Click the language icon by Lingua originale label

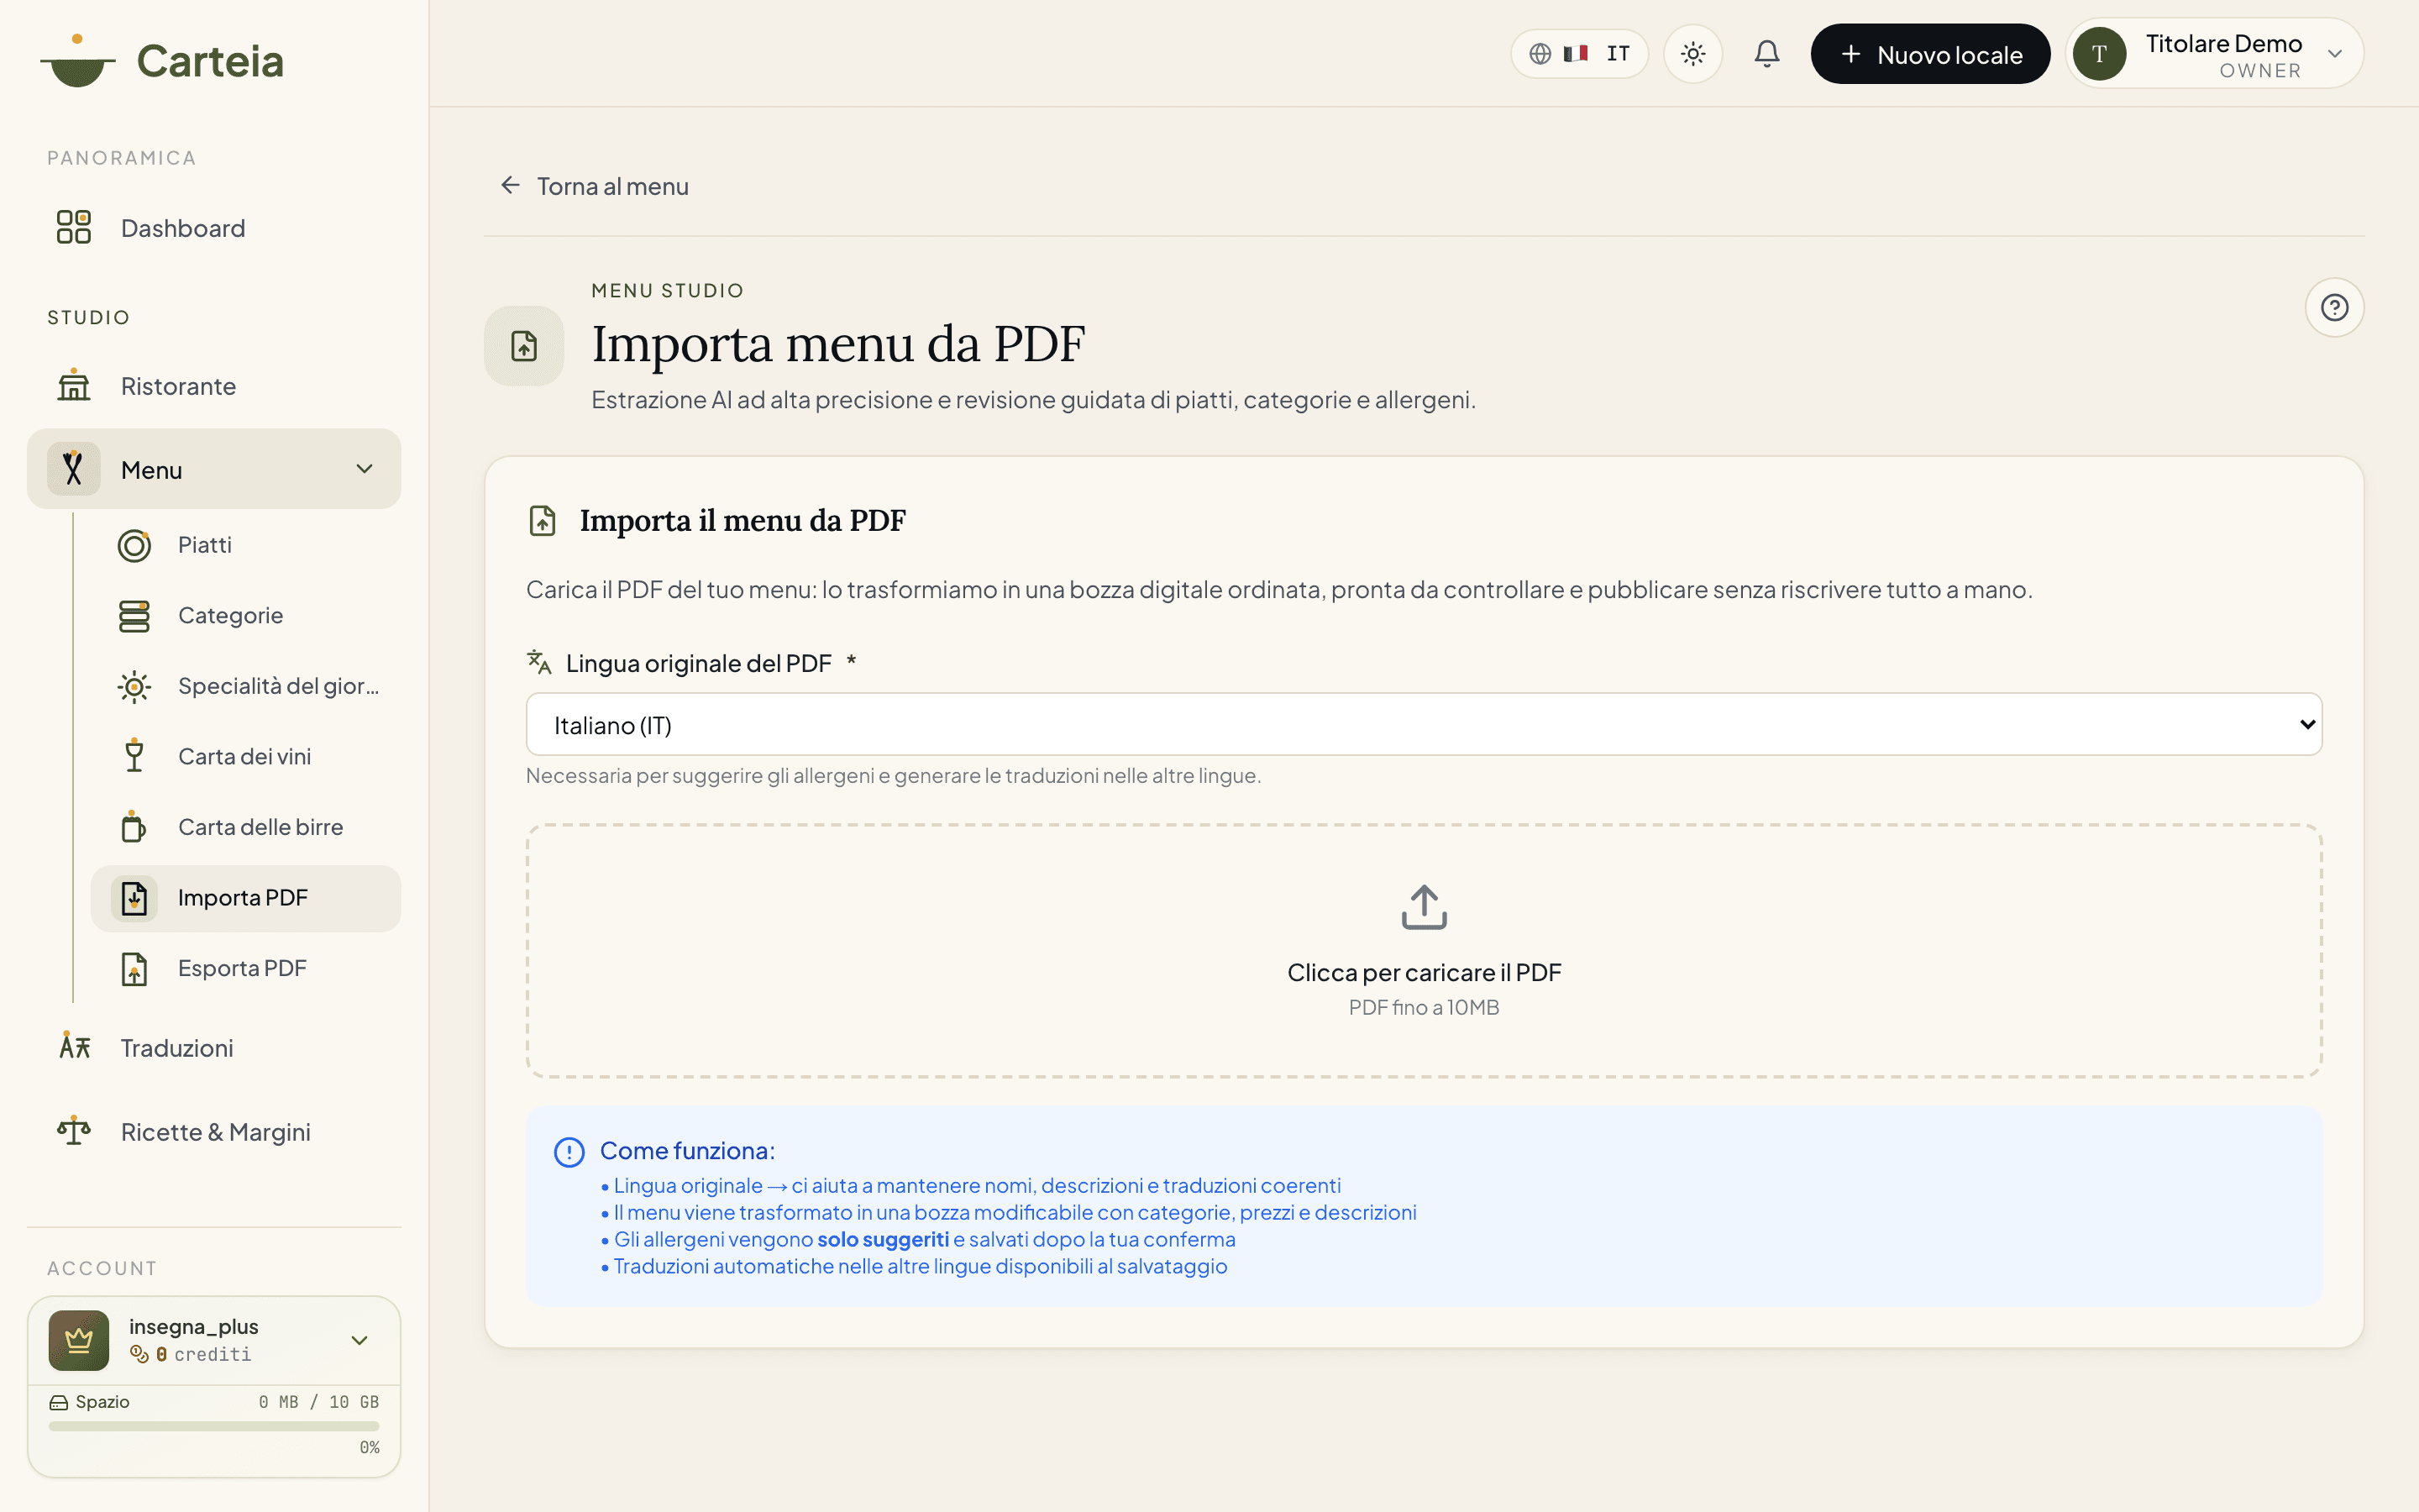538,662
